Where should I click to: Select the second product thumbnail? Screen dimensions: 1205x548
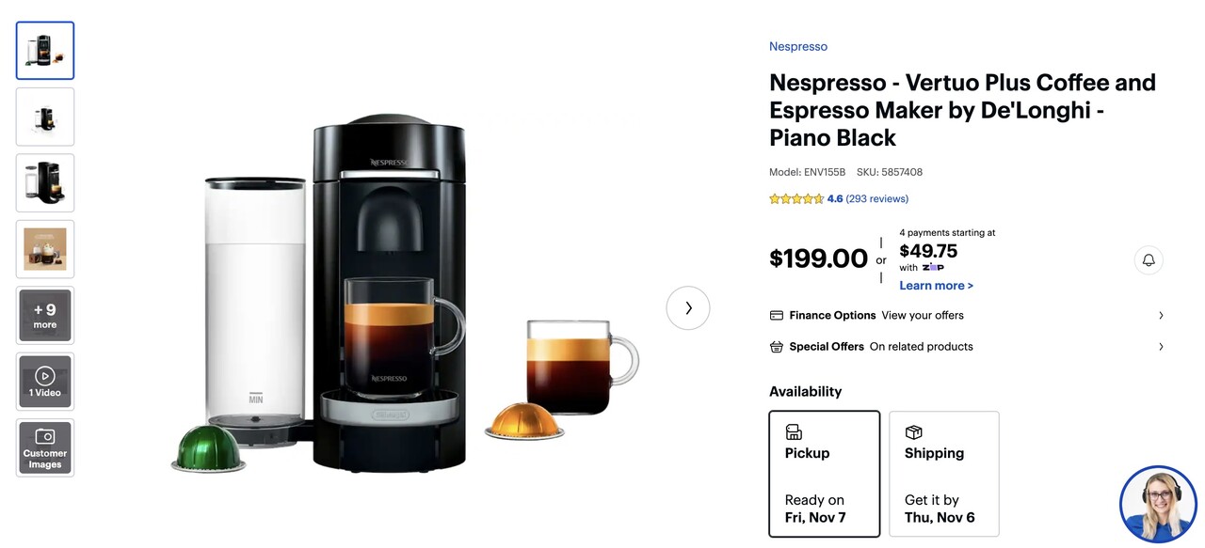click(45, 117)
